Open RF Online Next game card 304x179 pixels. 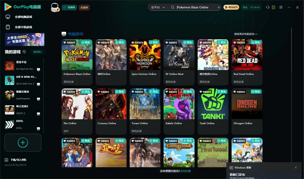(179, 62)
